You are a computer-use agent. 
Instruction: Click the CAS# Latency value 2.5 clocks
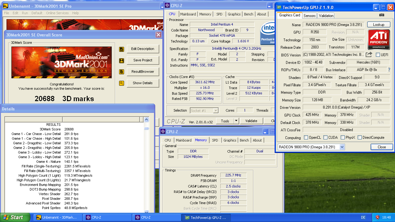click(234, 186)
